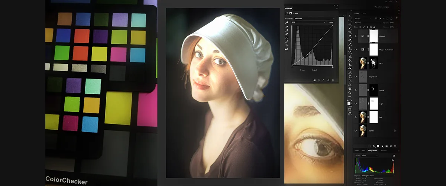Click the smooth curve values icon
Image resolution: width=446 pixels, height=186 pixels.
287,45
